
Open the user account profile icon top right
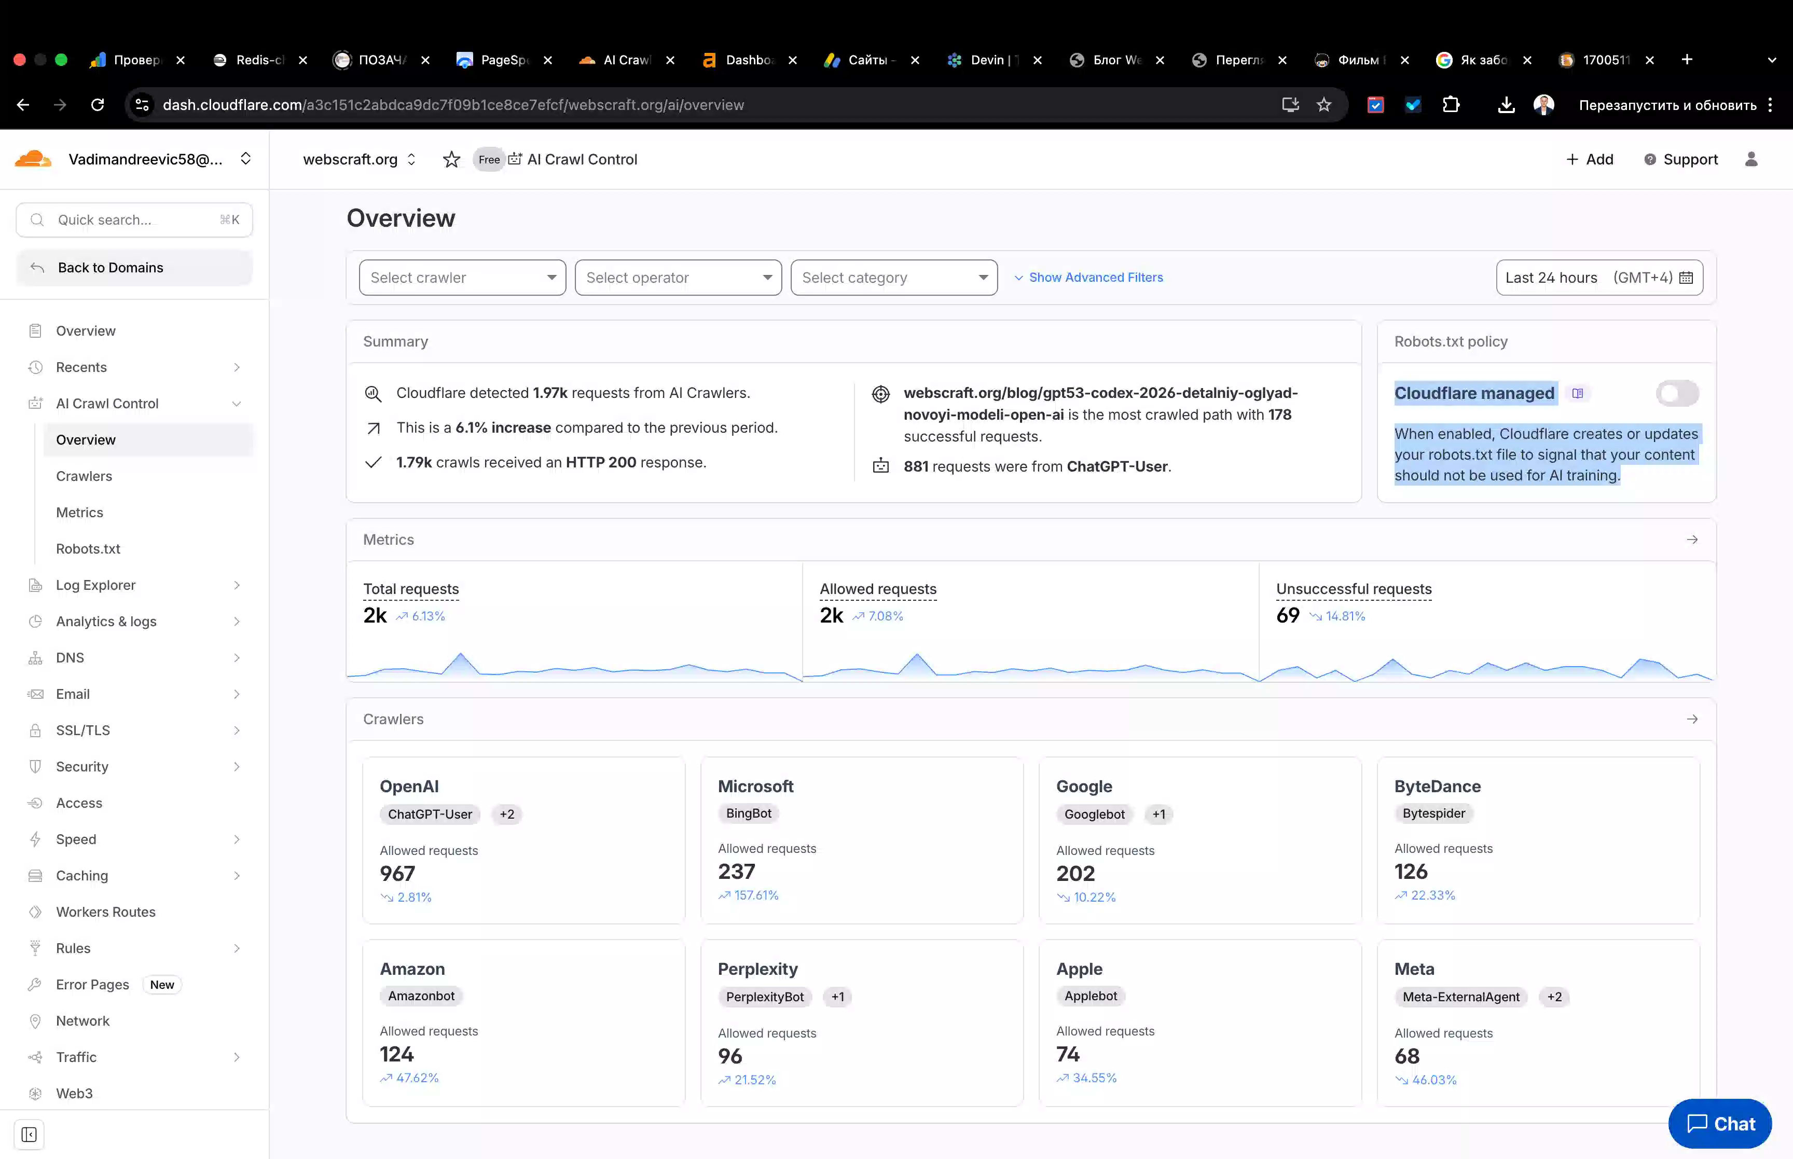(x=1751, y=159)
